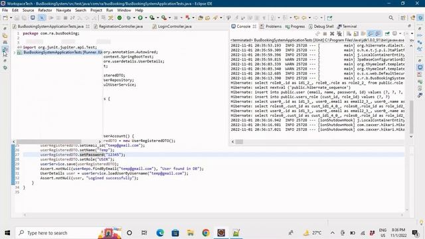Open the Refactor menu
This screenshot has height=239, width=425.
click(x=45, y=11)
